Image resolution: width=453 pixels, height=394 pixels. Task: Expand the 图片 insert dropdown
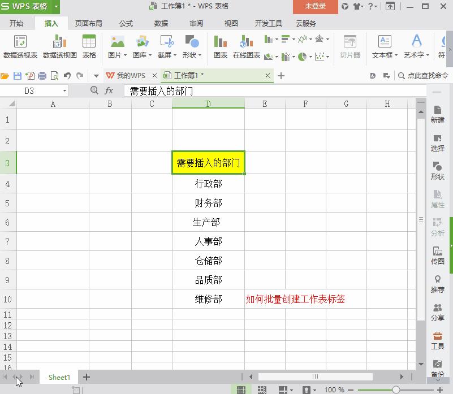pos(125,55)
